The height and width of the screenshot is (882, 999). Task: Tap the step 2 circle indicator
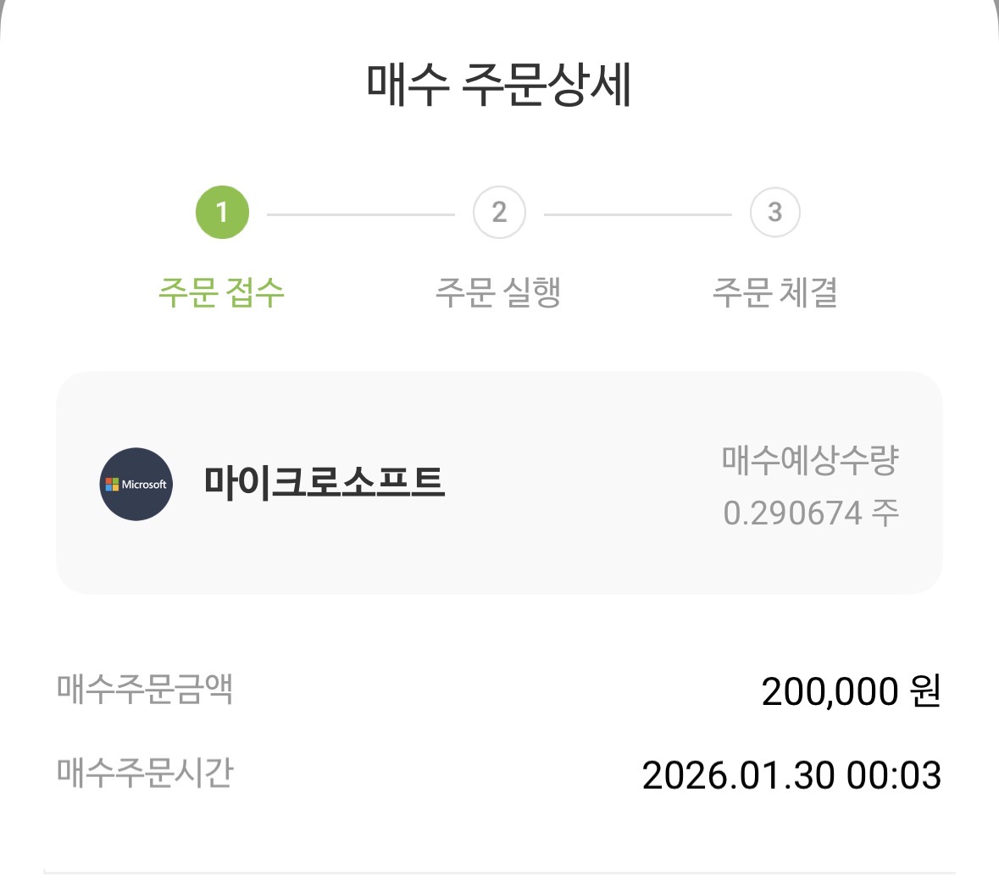point(499,213)
